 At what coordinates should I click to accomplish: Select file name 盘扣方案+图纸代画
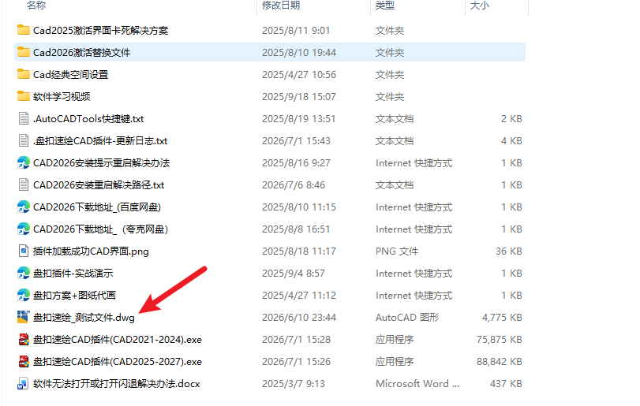coord(74,295)
